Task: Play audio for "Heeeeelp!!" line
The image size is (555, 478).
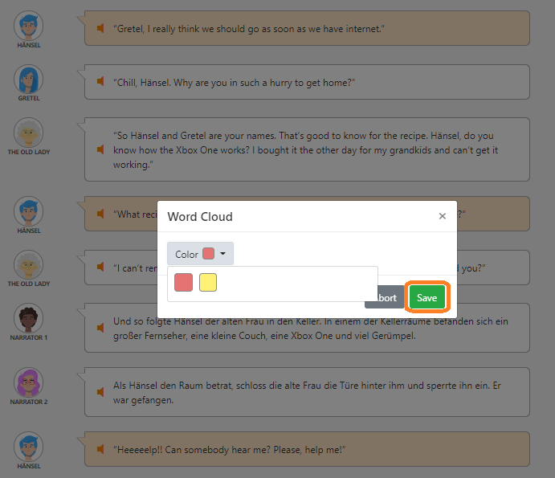Action: pos(100,449)
